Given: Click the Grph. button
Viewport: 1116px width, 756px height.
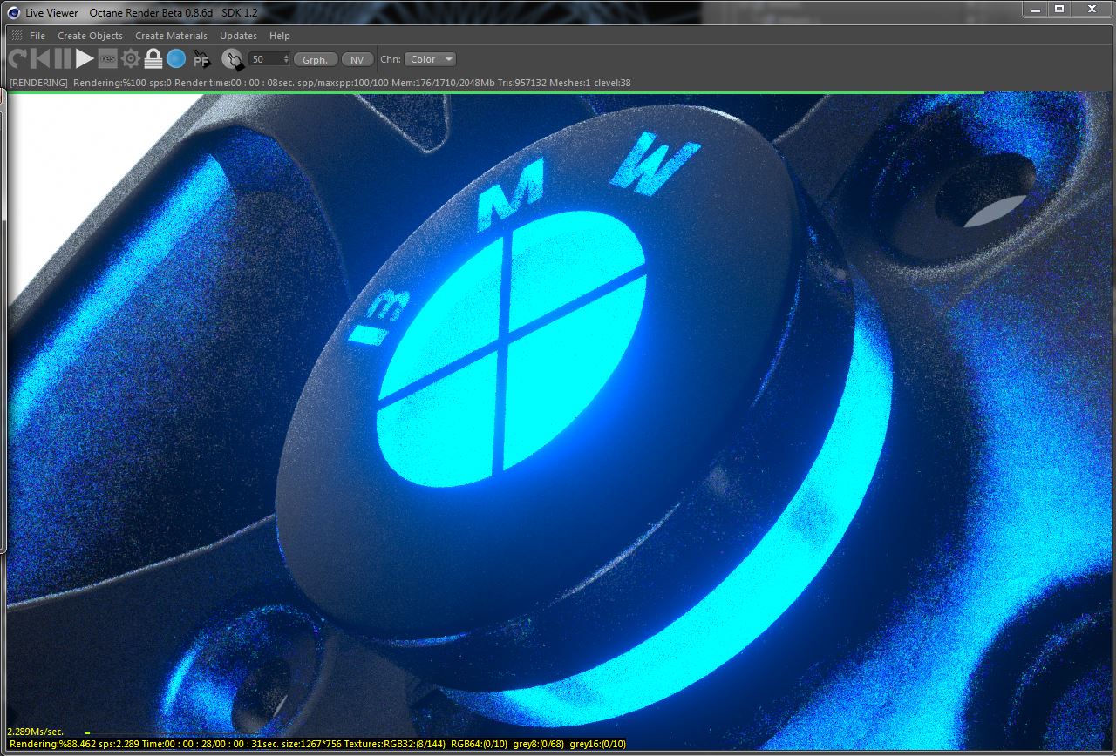Looking at the screenshot, I should tap(316, 59).
